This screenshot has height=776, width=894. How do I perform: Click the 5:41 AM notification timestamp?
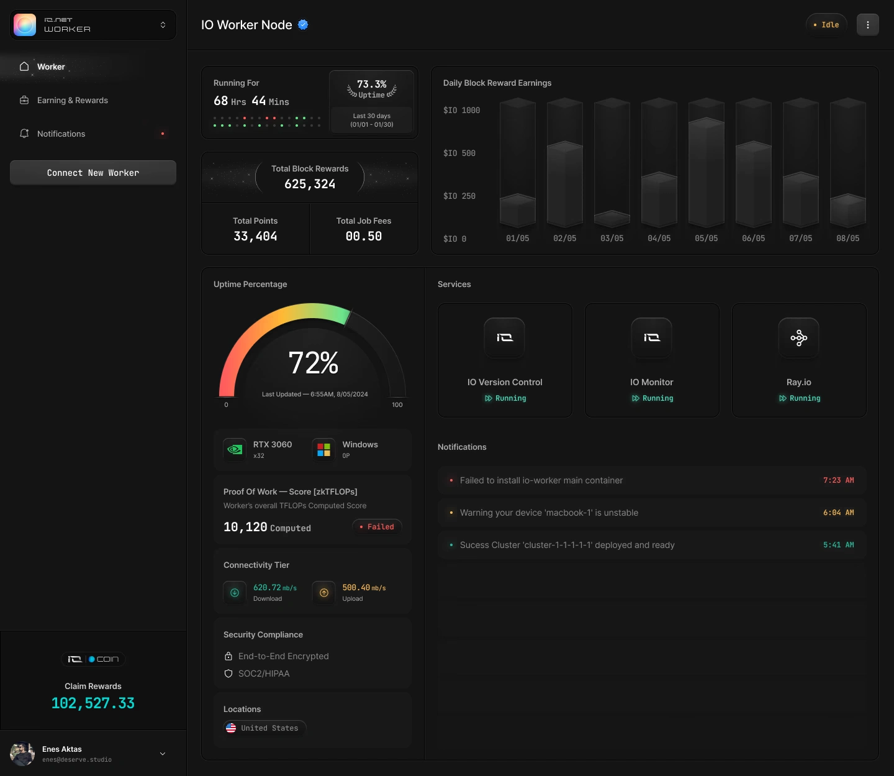839,545
